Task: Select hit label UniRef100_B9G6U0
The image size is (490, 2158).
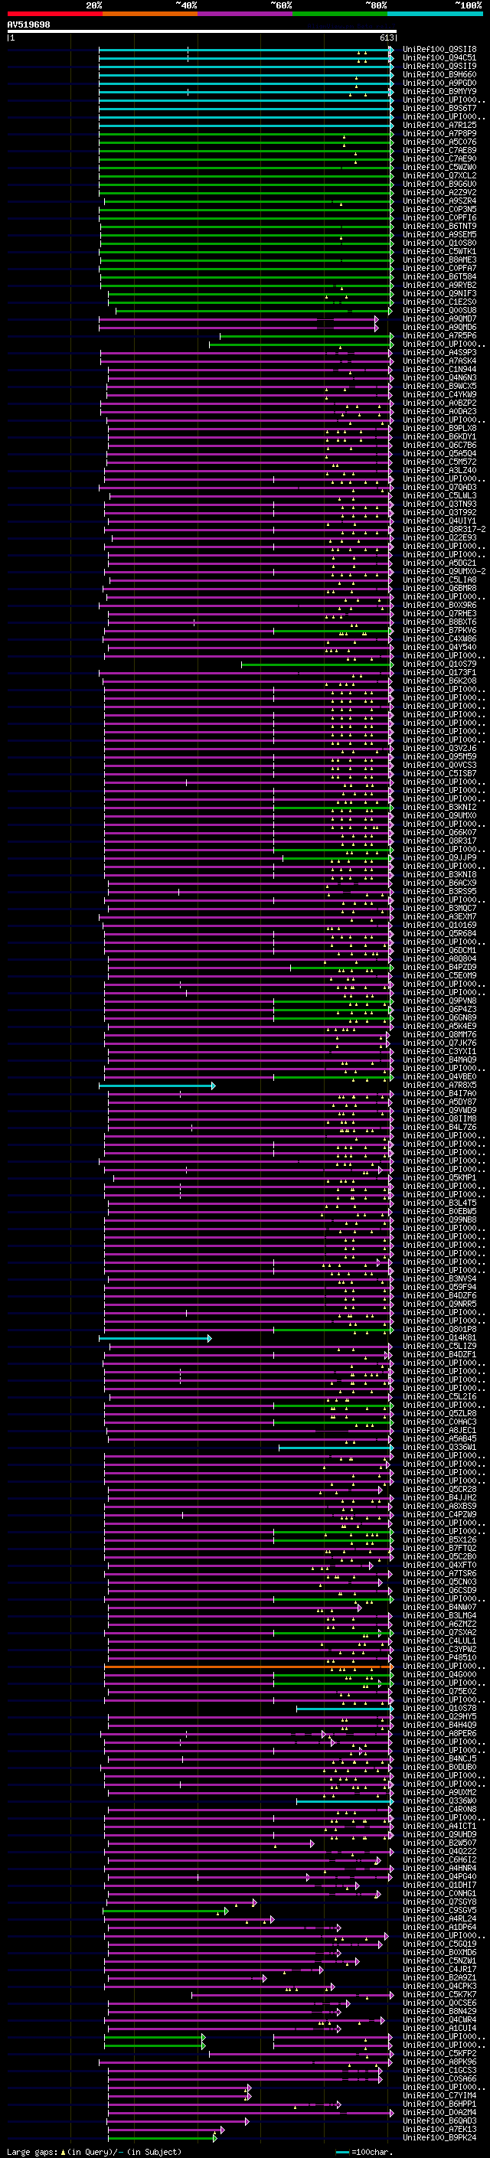Action: point(439,184)
